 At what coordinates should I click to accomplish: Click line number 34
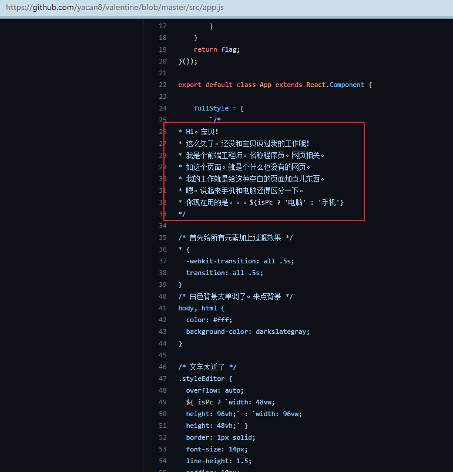click(x=162, y=226)
